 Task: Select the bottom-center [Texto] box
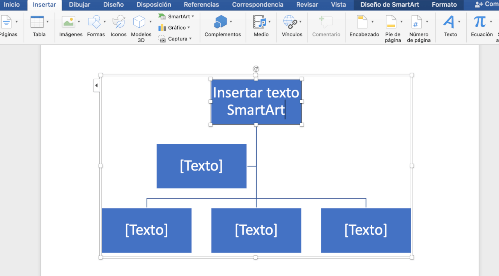pos(256,230)
